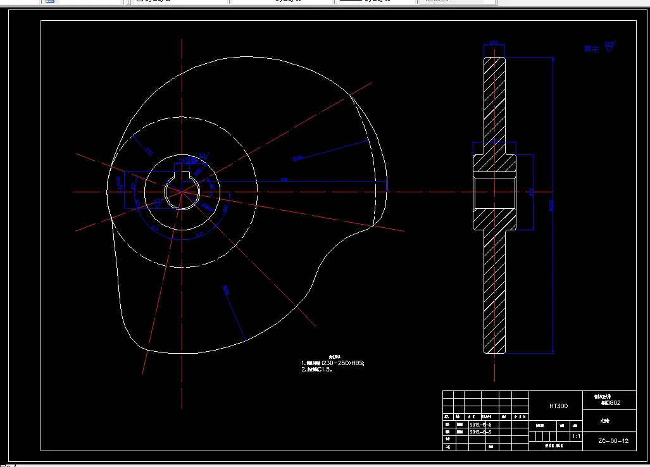This screenshot has width=650, height=467.
Task: Pick the technical note containing (230-250)HBS
Action: [333, 363]
